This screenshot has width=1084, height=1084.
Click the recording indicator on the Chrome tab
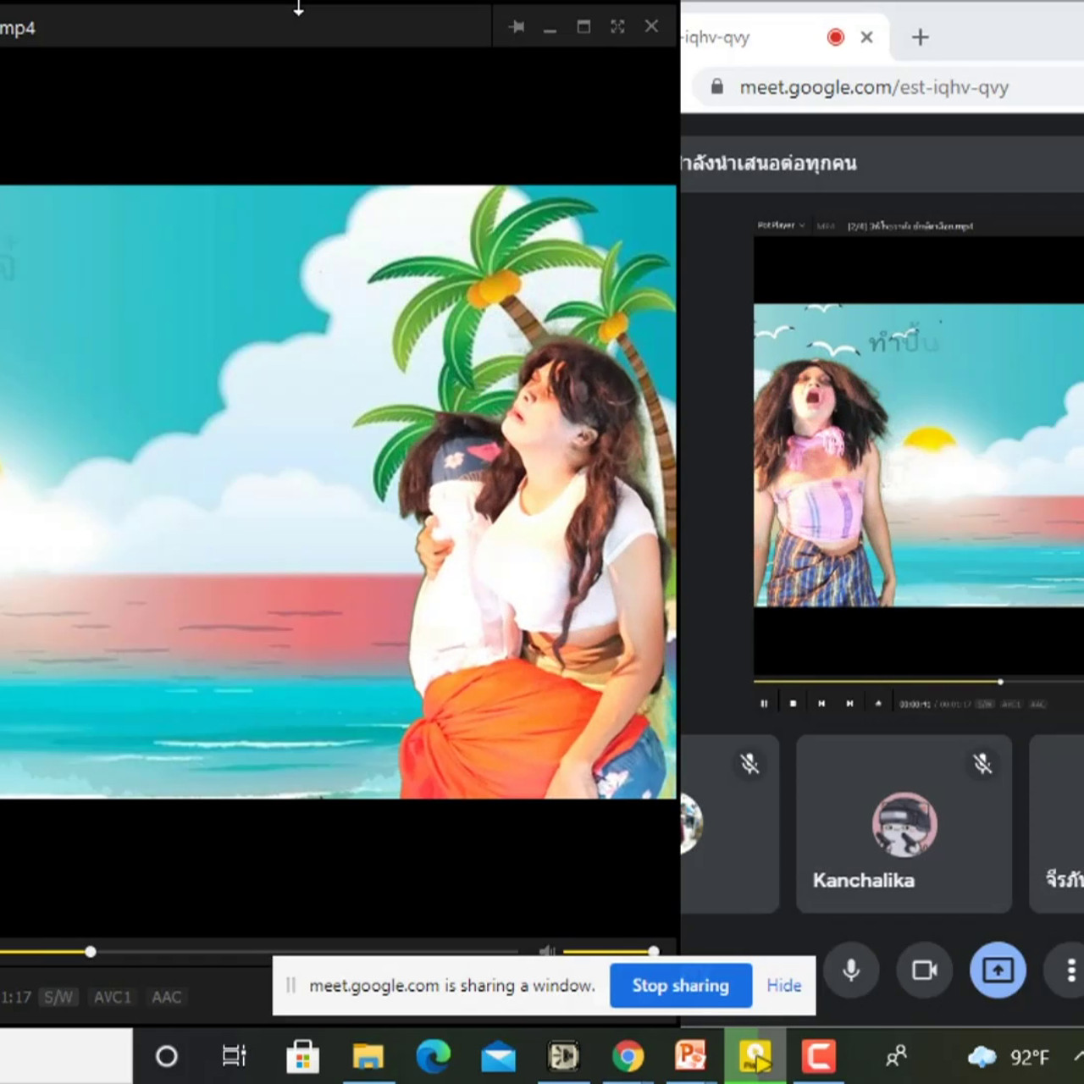(836, 36)
